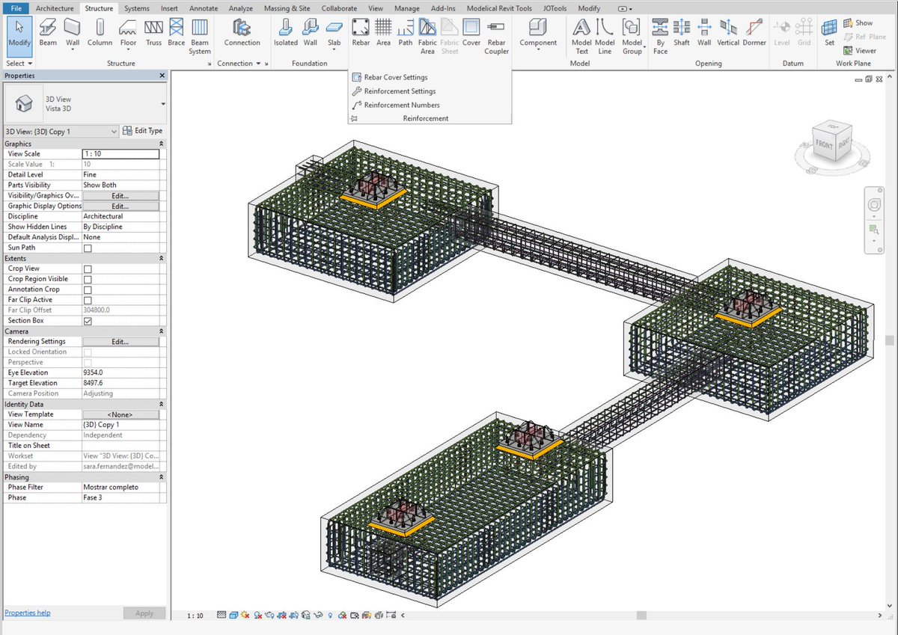898x635 pixels.
Task: Switch to the Architecture tab
Action: (x=55, y=8)
